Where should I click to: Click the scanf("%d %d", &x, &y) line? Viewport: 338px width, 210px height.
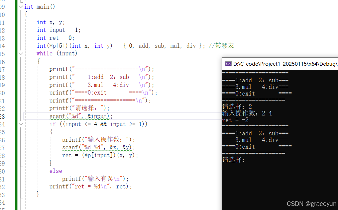click(x=98, y=148)
